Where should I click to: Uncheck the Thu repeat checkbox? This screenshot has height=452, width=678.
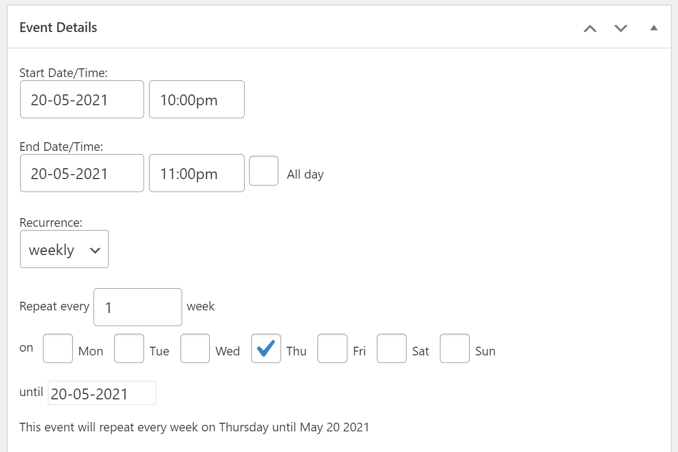coord(266,348)
